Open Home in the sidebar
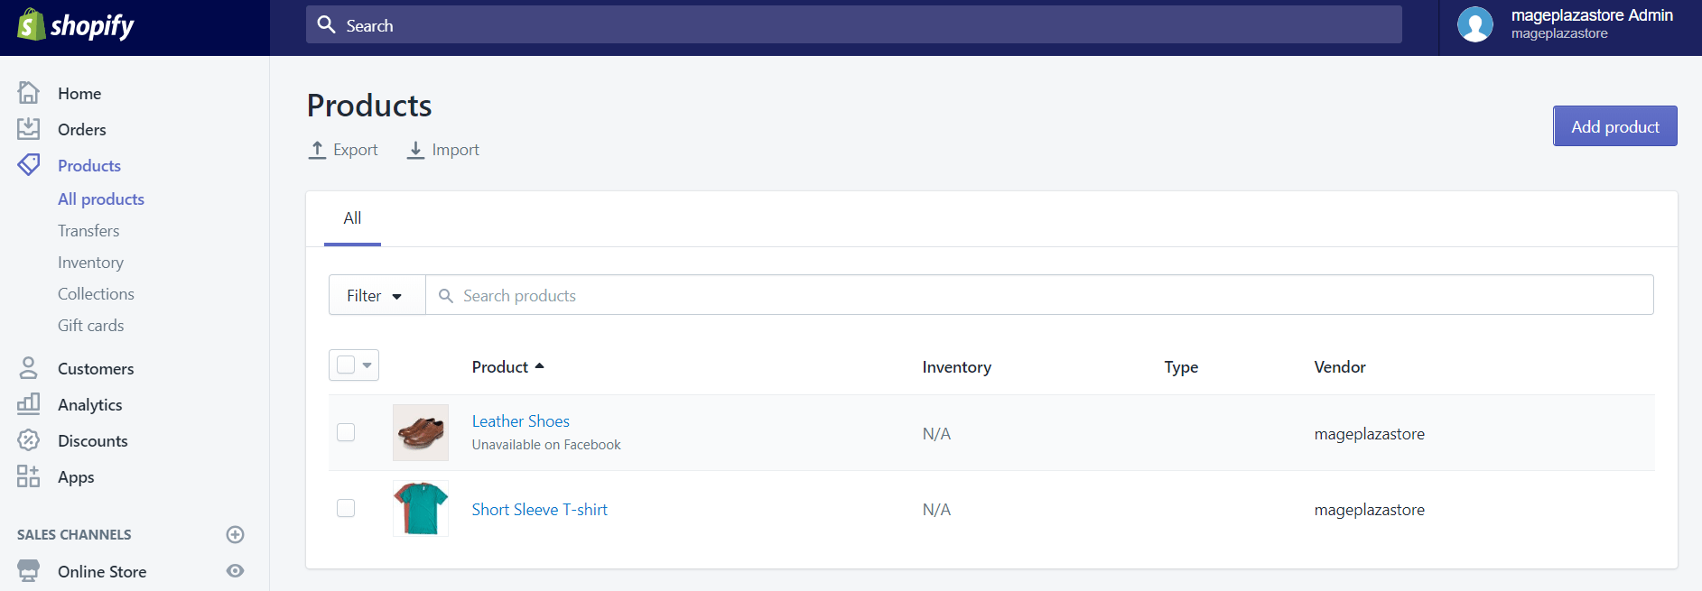 [x=79, y=93]
